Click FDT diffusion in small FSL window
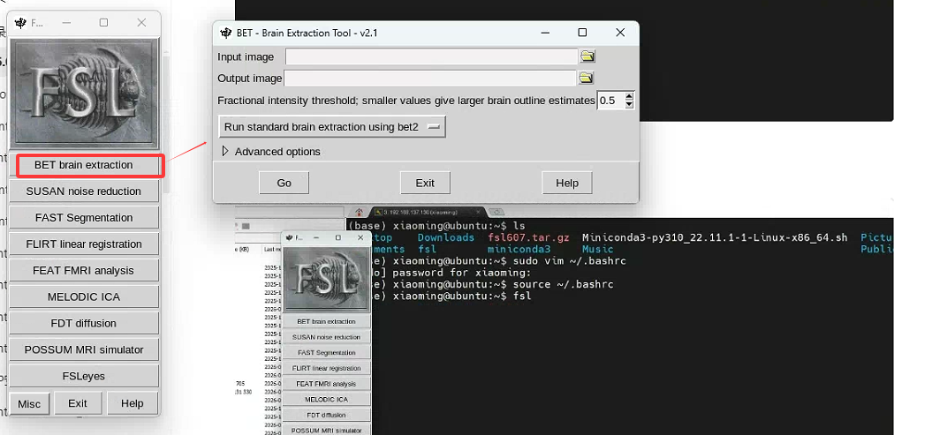The image size is (932, 435). click(326, 415)
